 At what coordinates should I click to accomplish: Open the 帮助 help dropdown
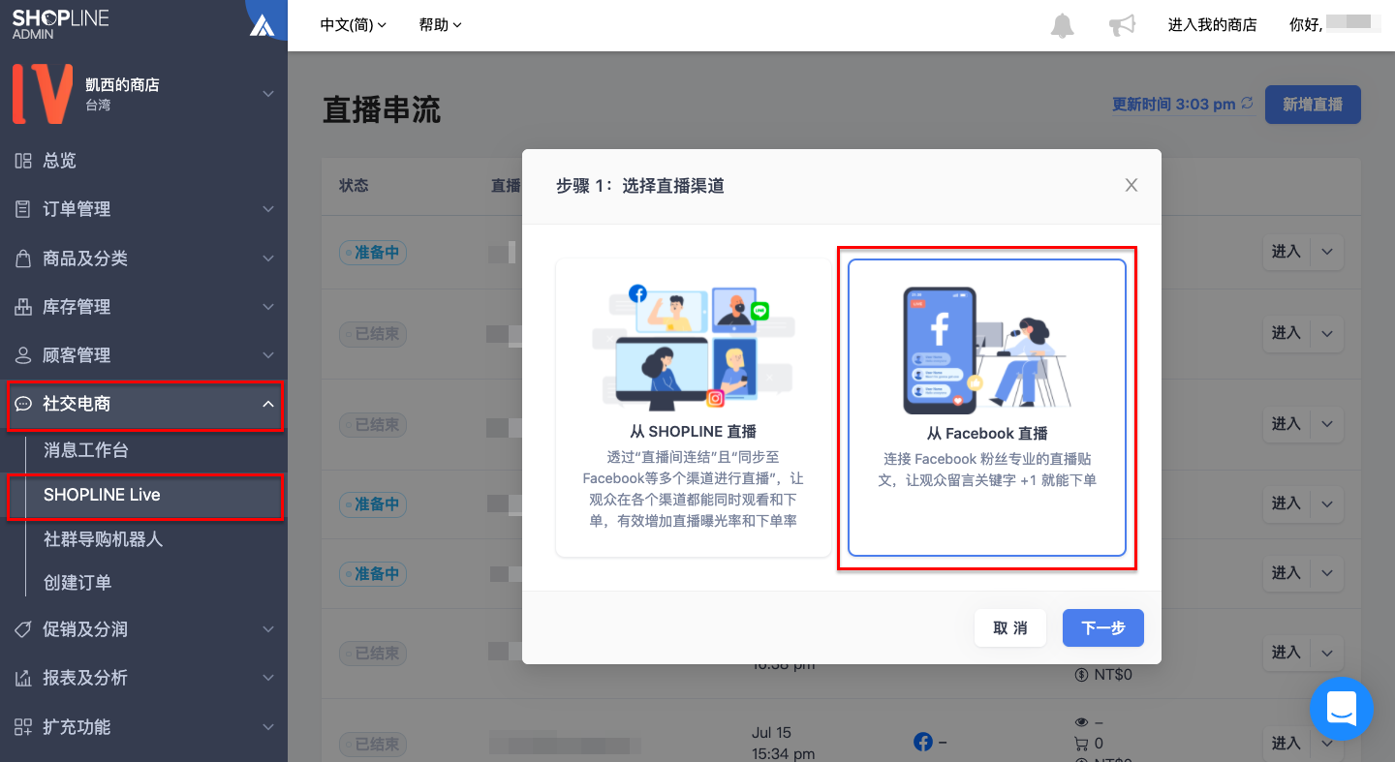coord(441,25)
